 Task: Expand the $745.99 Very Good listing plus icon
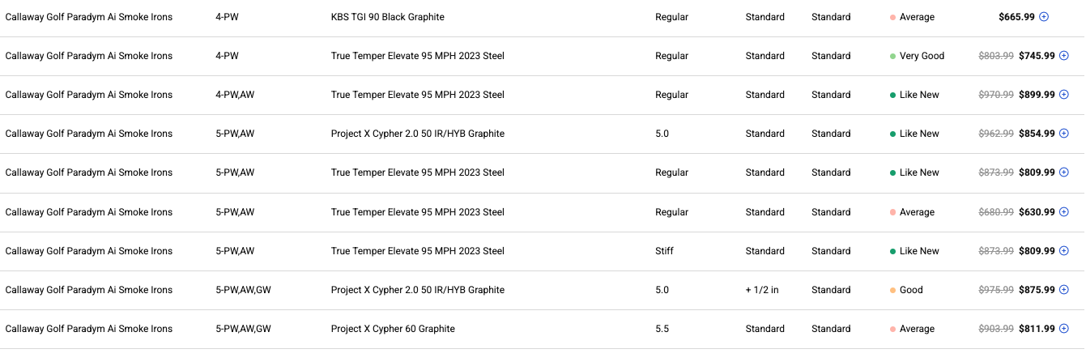coord(1064,56)
